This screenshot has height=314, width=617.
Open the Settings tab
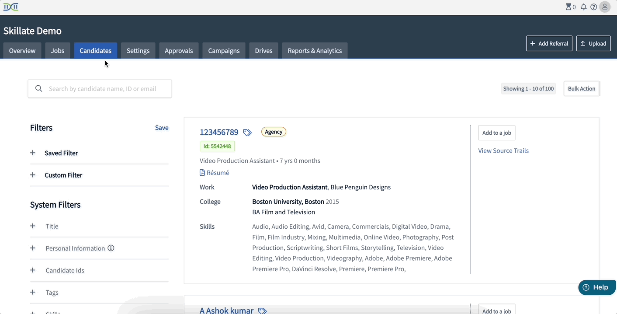[138, 51]
